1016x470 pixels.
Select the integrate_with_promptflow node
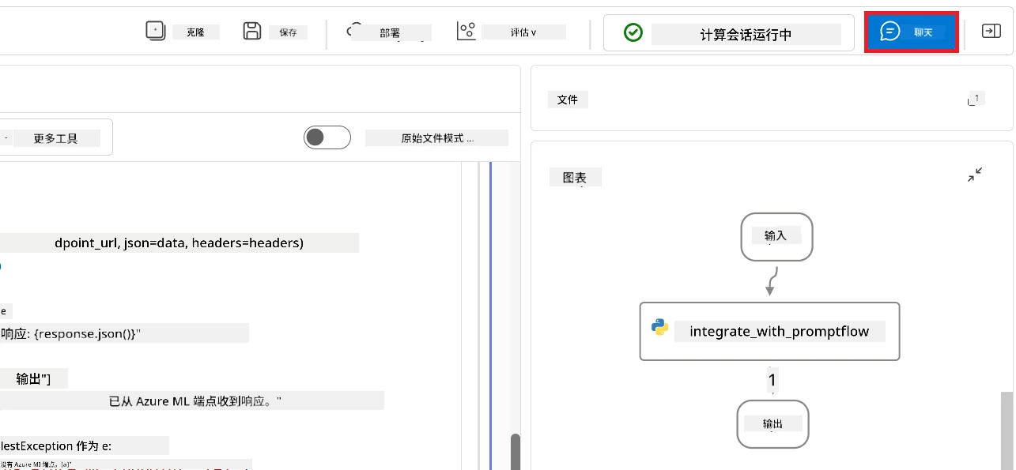pos(769,331)
